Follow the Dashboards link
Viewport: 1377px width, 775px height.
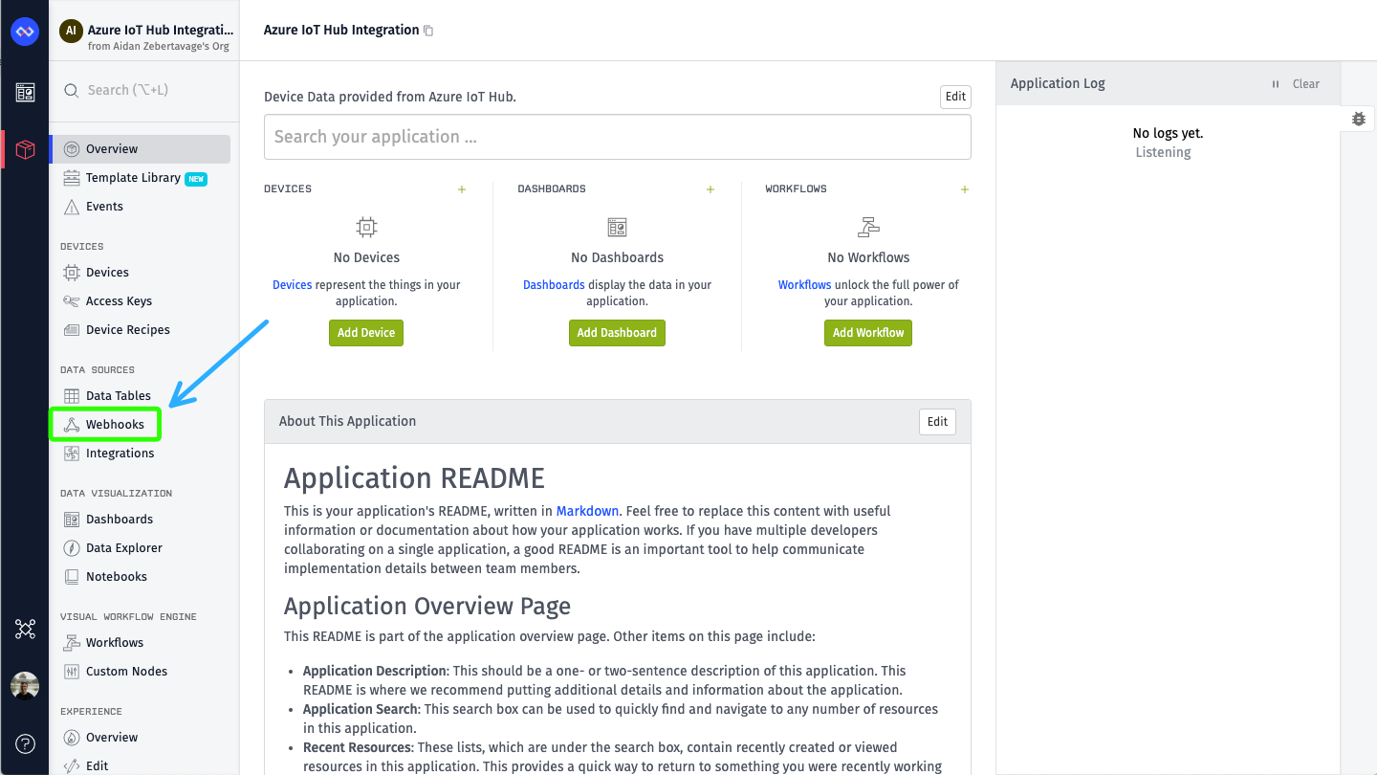554,285
